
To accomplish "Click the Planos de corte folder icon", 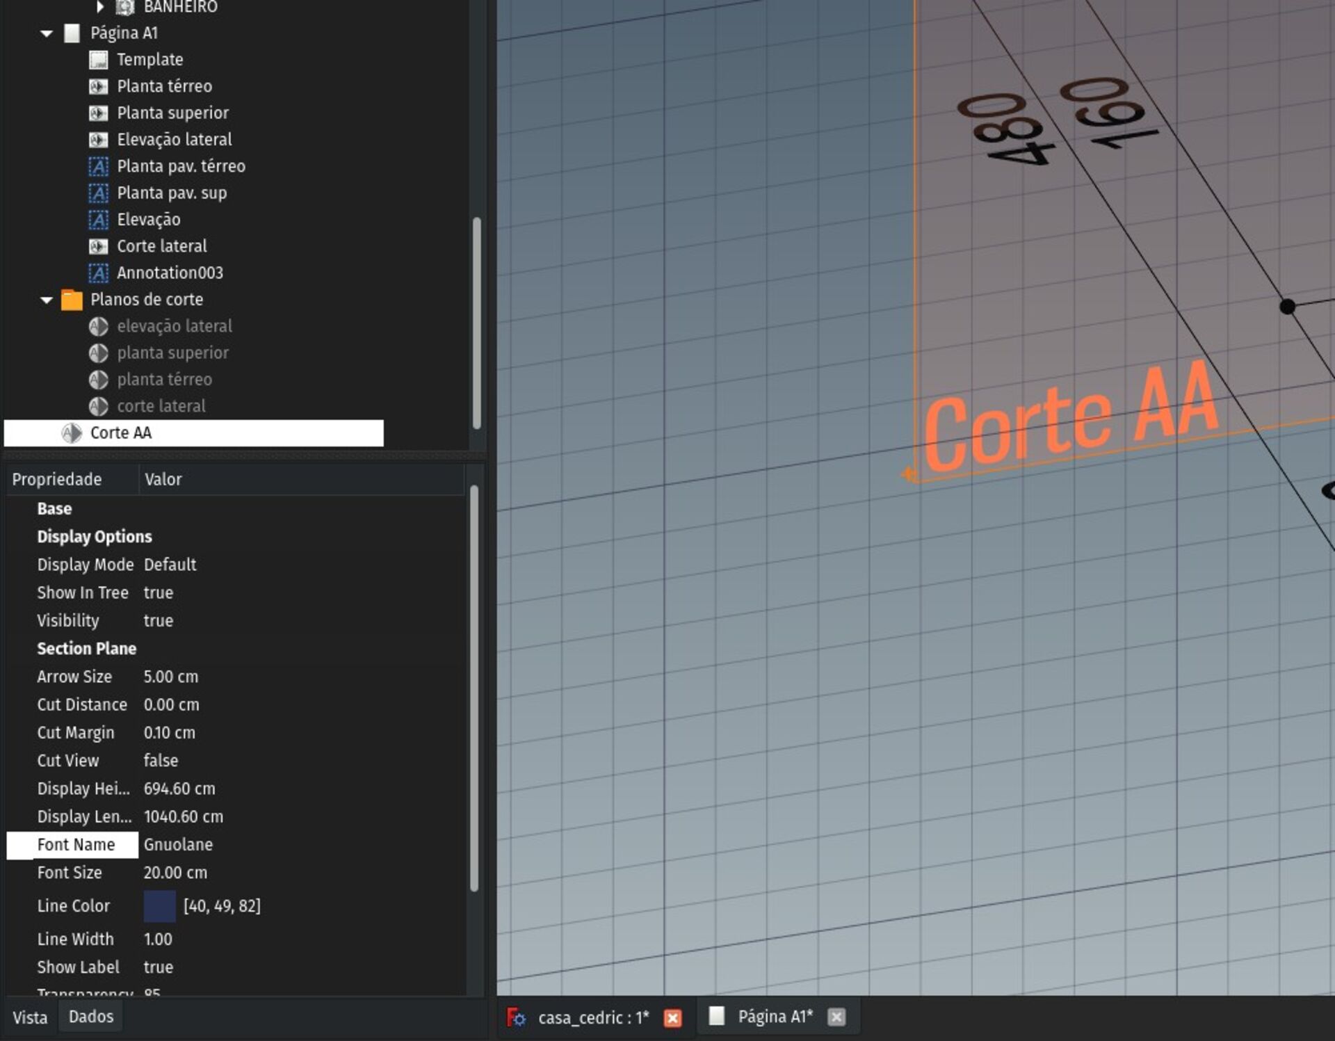I will pos(72,300).
